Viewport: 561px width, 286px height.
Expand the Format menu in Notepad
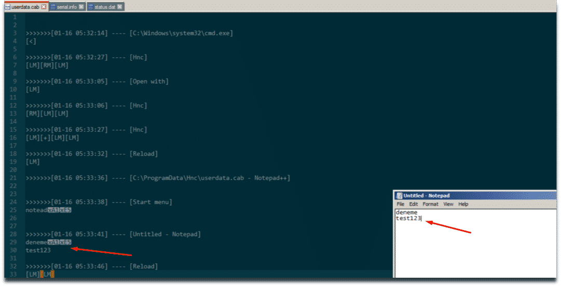[430, 204]
